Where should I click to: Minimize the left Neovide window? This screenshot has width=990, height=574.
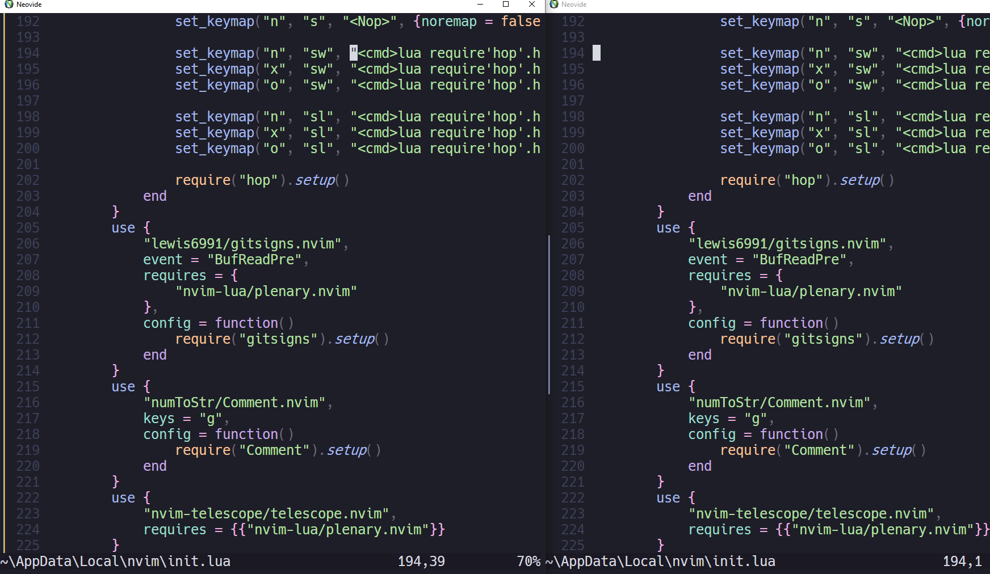[x=480, y=5]
